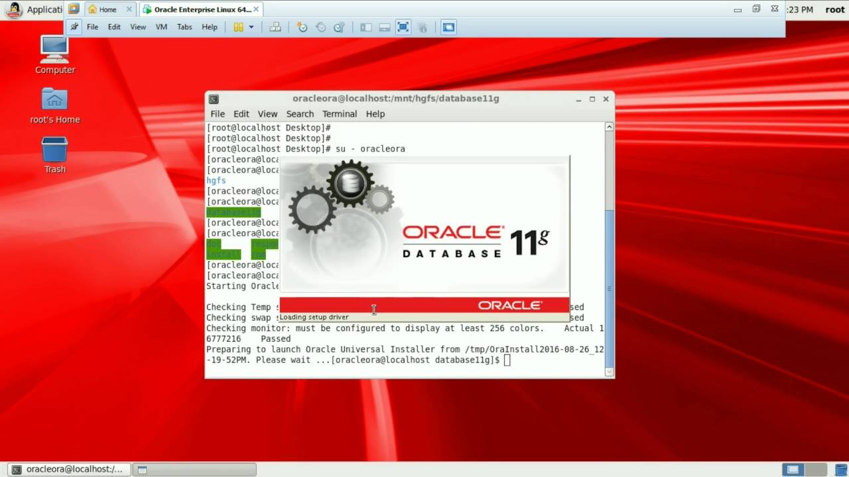Toggle full screen mode icon
This screenshot has height=477, width=849.
click(x=403, y=27)
